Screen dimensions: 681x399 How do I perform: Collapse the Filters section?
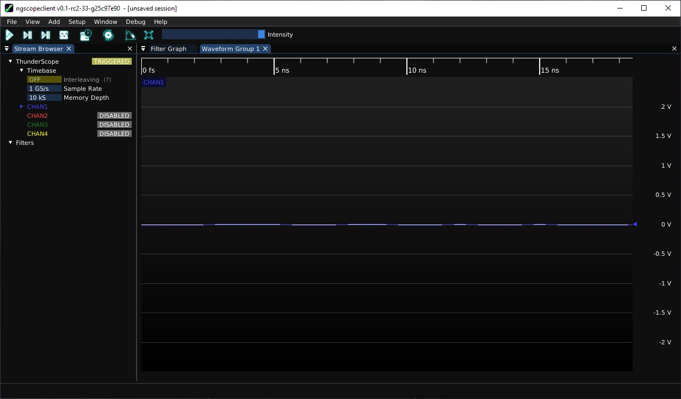coord(10,142)
